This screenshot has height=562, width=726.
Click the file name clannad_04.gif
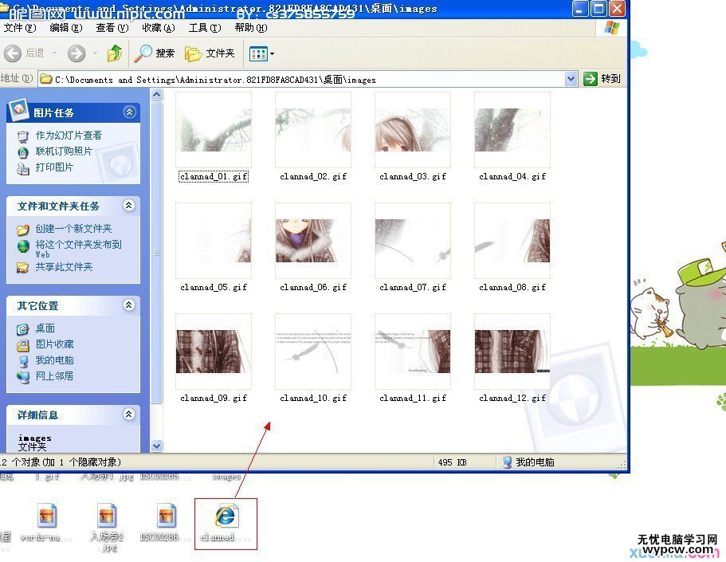(x=512, y=176)
